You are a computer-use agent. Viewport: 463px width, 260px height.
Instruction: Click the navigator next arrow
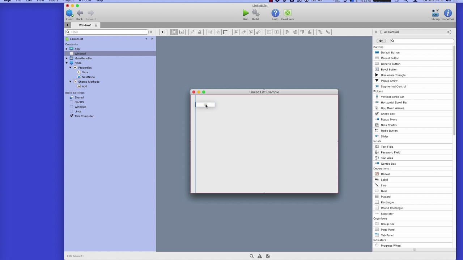click(152, 39)
